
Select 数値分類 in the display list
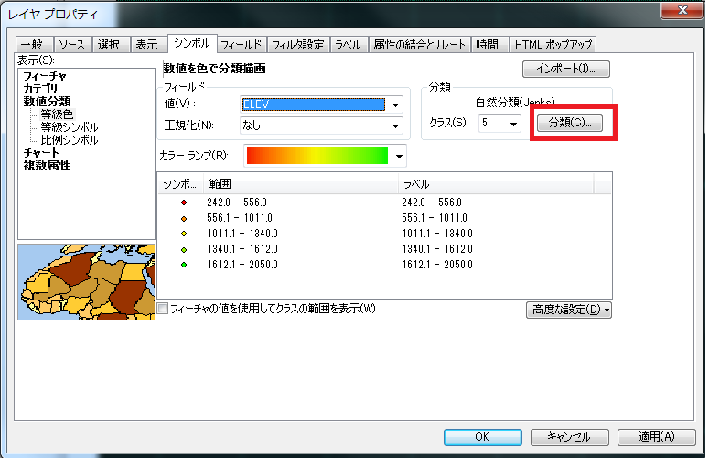point(47,102)
